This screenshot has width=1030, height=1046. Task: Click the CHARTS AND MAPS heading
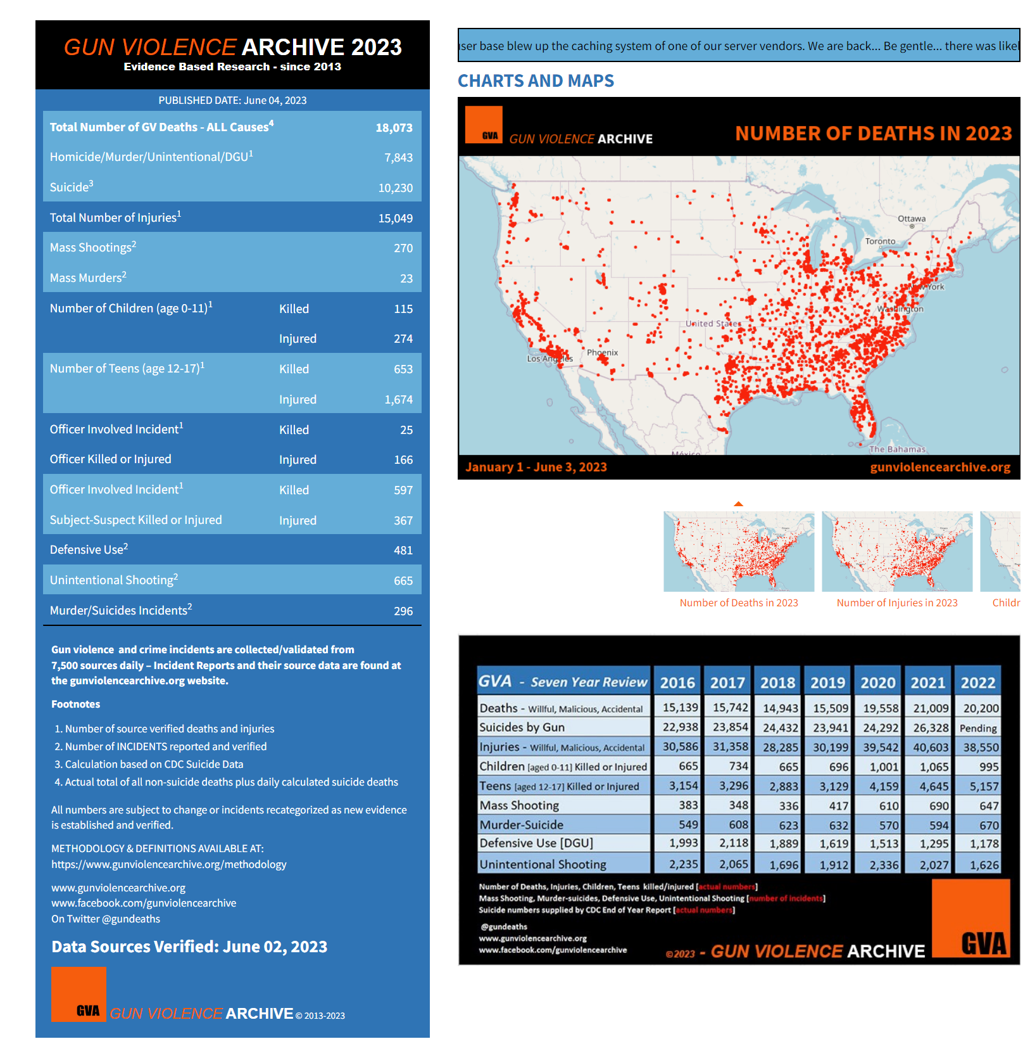coord(536,80)
